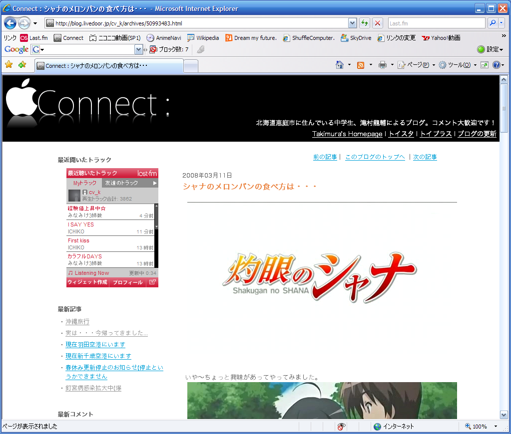
Task: Click the orange RSS feeds icon
Action: point(361,65)
